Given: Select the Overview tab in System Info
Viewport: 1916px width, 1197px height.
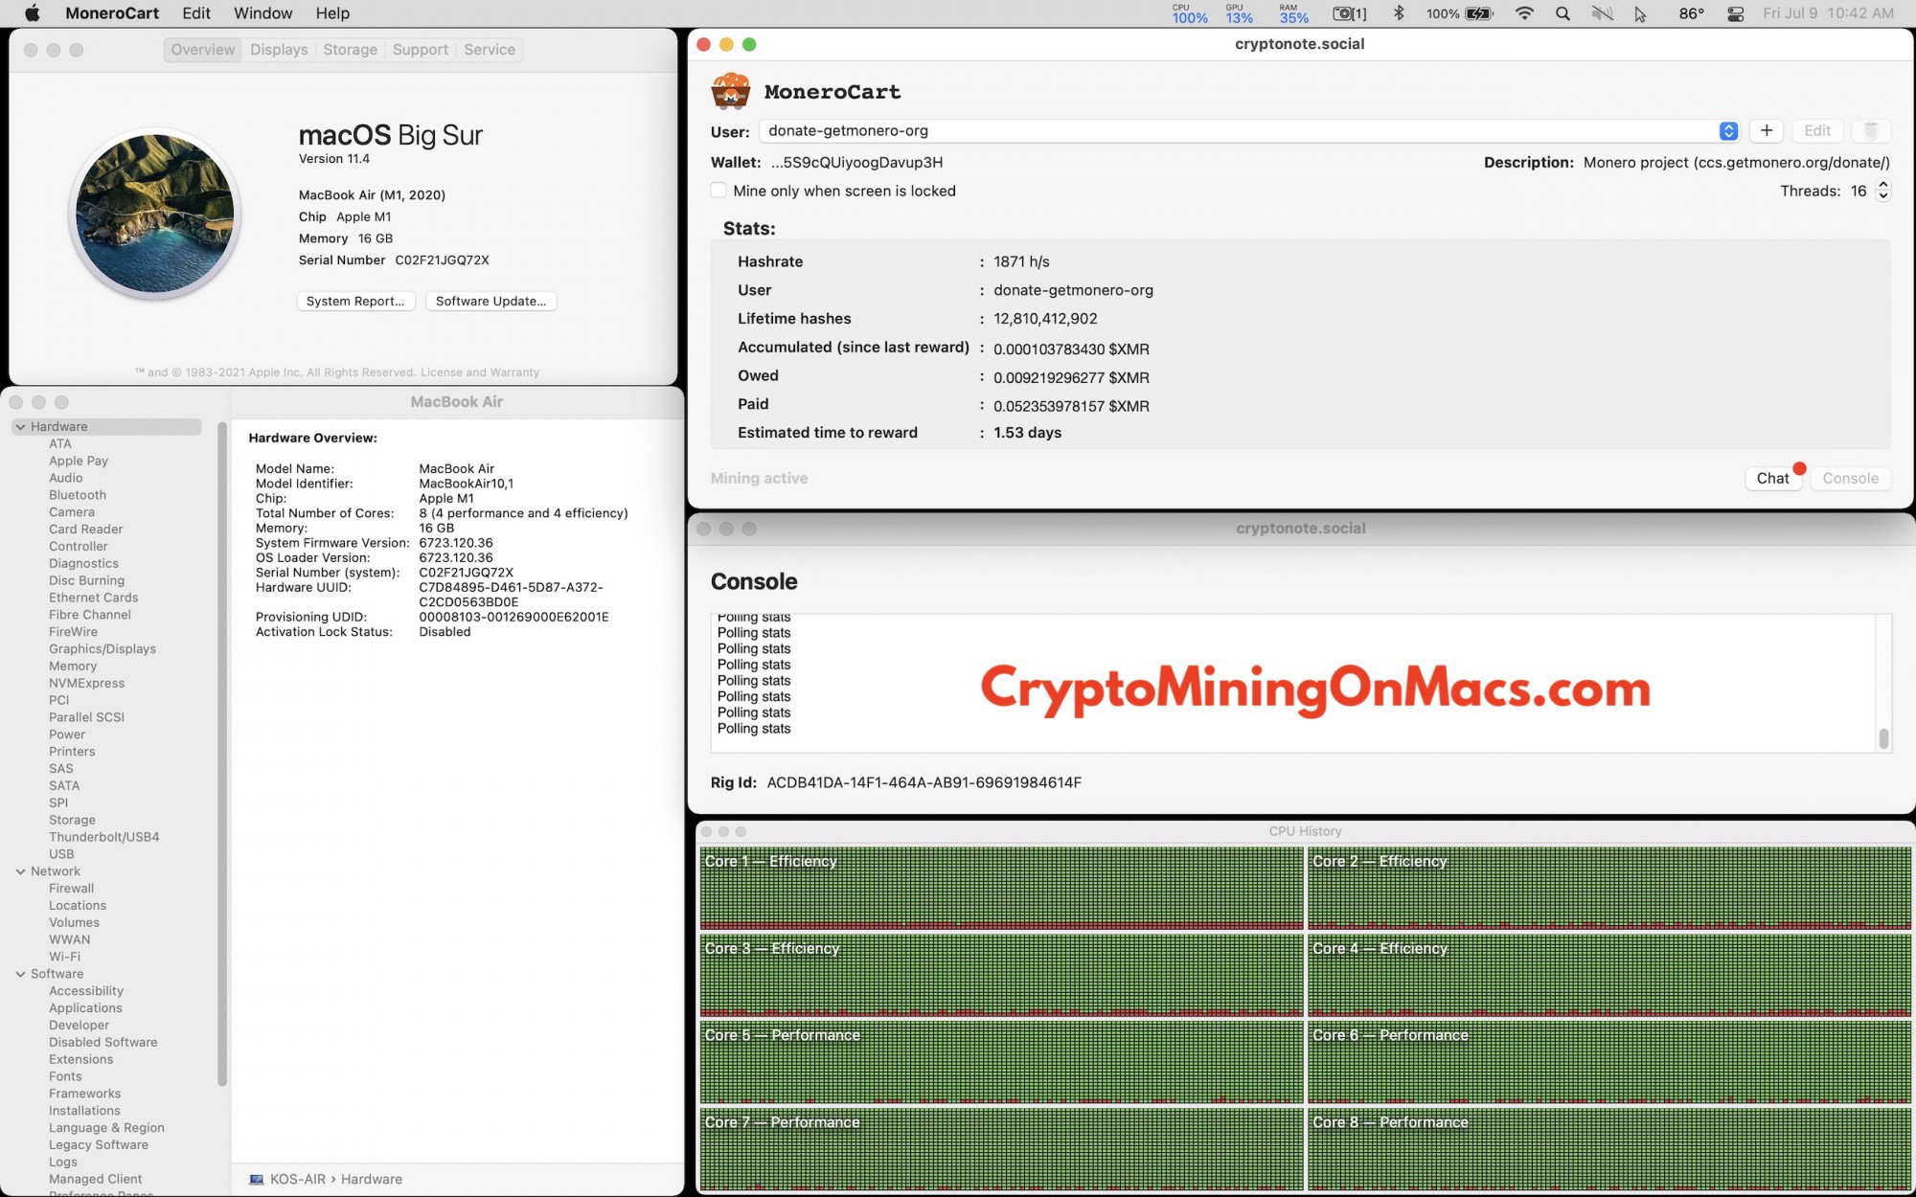Looking at the screenshot, I should 201,48.
